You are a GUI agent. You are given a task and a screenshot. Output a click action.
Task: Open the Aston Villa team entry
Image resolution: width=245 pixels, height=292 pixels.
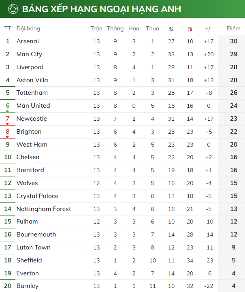click(32, 80)
